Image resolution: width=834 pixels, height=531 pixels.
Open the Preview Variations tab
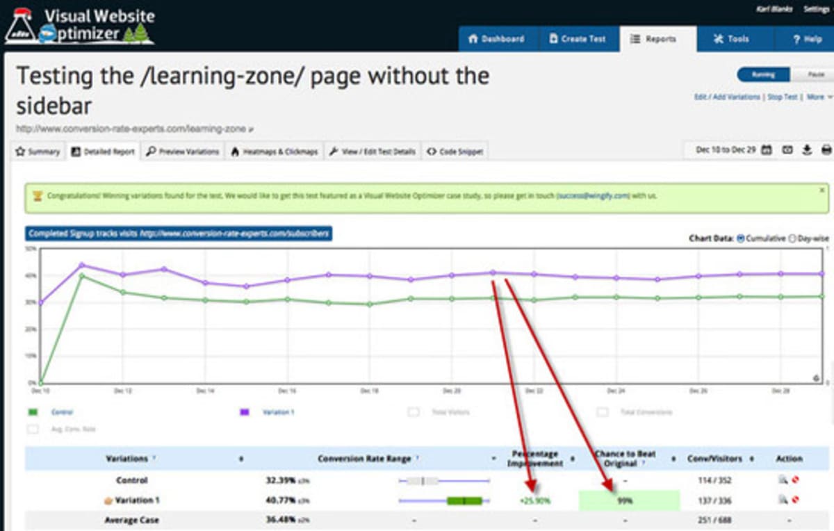coord(183,151)
